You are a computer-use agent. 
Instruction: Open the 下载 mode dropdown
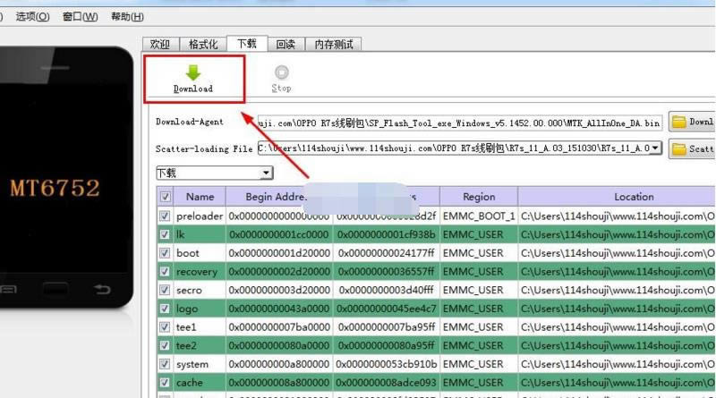point(266,173)
